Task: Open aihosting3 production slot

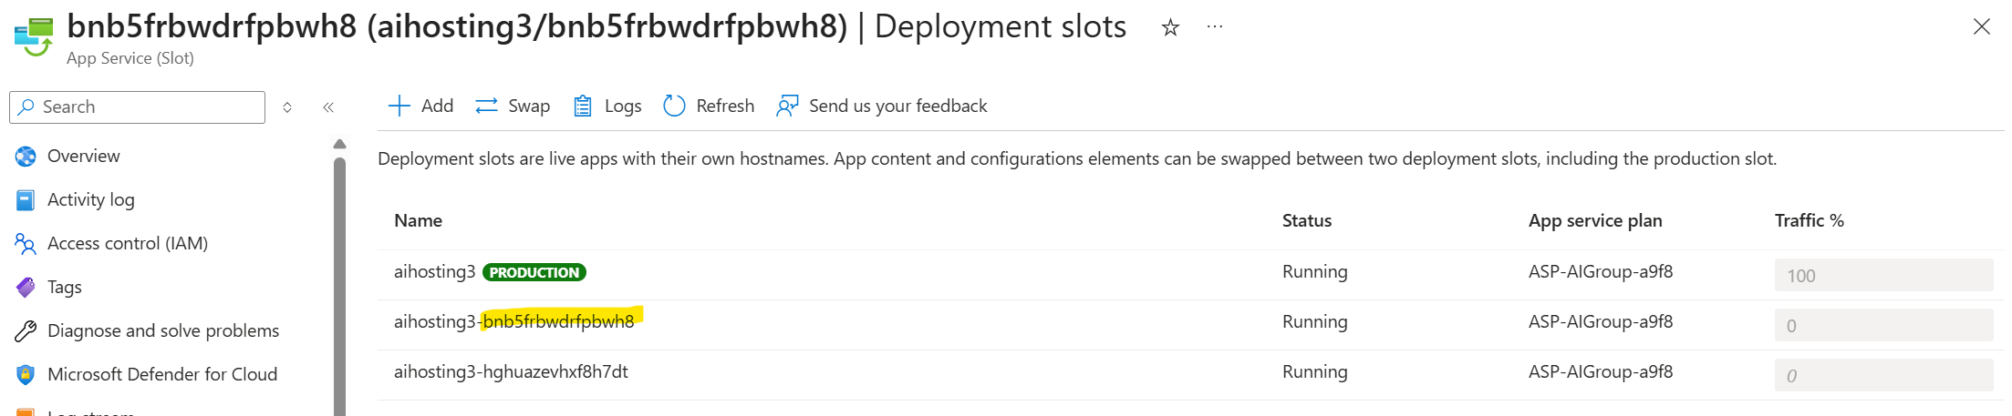Action: pyautogui.click(x=434, y=271)
